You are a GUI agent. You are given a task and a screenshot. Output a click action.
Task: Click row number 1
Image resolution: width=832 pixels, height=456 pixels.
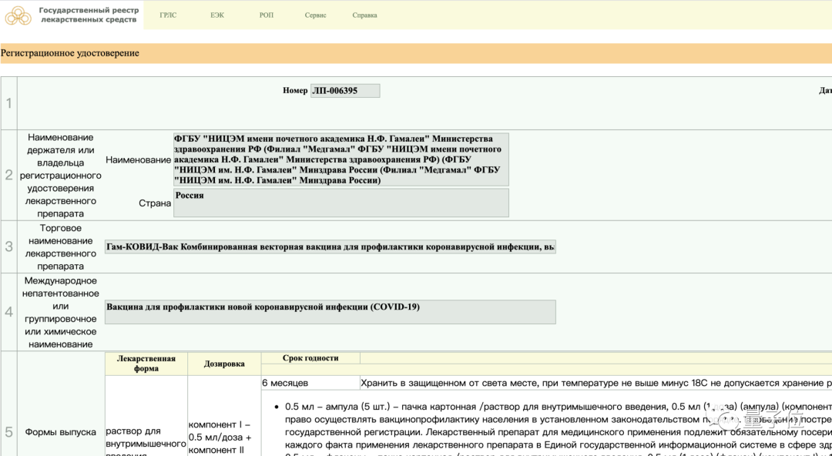coord(8,103)
